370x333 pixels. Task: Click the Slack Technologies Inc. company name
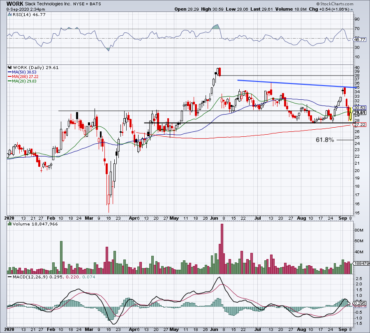tap(48, 4)
